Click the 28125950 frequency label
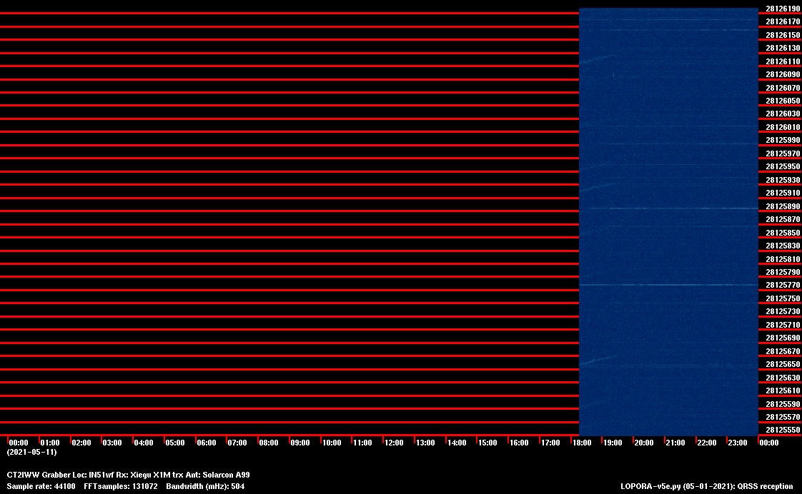The height and width of the screenshot is (494, 802). pyautogui.click(x=783, y=166)
